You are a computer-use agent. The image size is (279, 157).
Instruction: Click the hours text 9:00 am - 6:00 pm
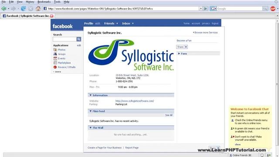tap(128, 87)
